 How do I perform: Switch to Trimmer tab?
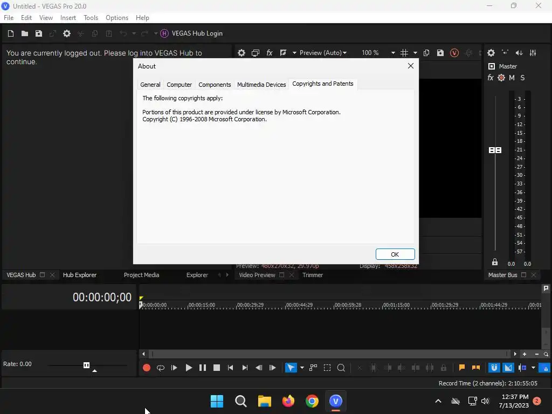tap(313, 275)
